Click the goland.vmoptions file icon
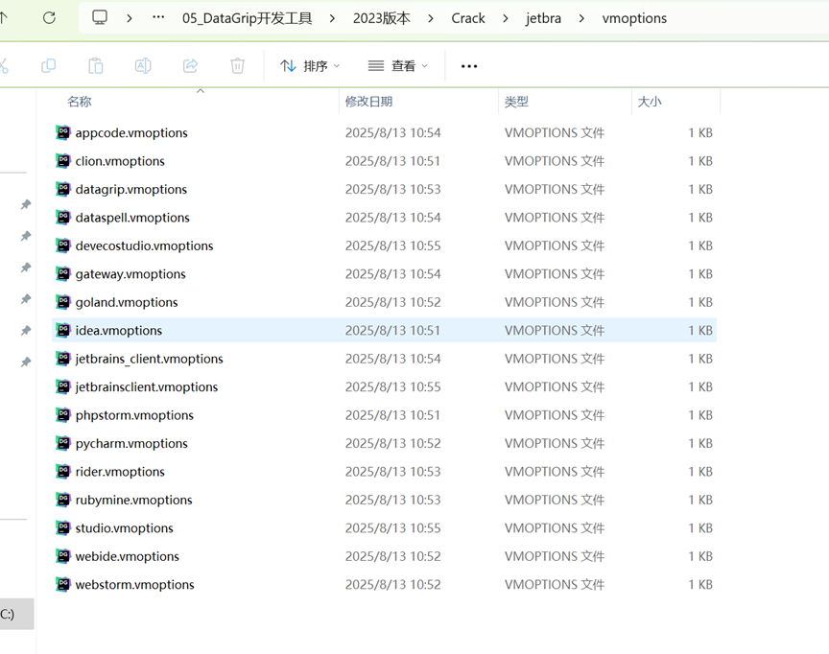This screenshot has height=654, width=829. (63, 302)
